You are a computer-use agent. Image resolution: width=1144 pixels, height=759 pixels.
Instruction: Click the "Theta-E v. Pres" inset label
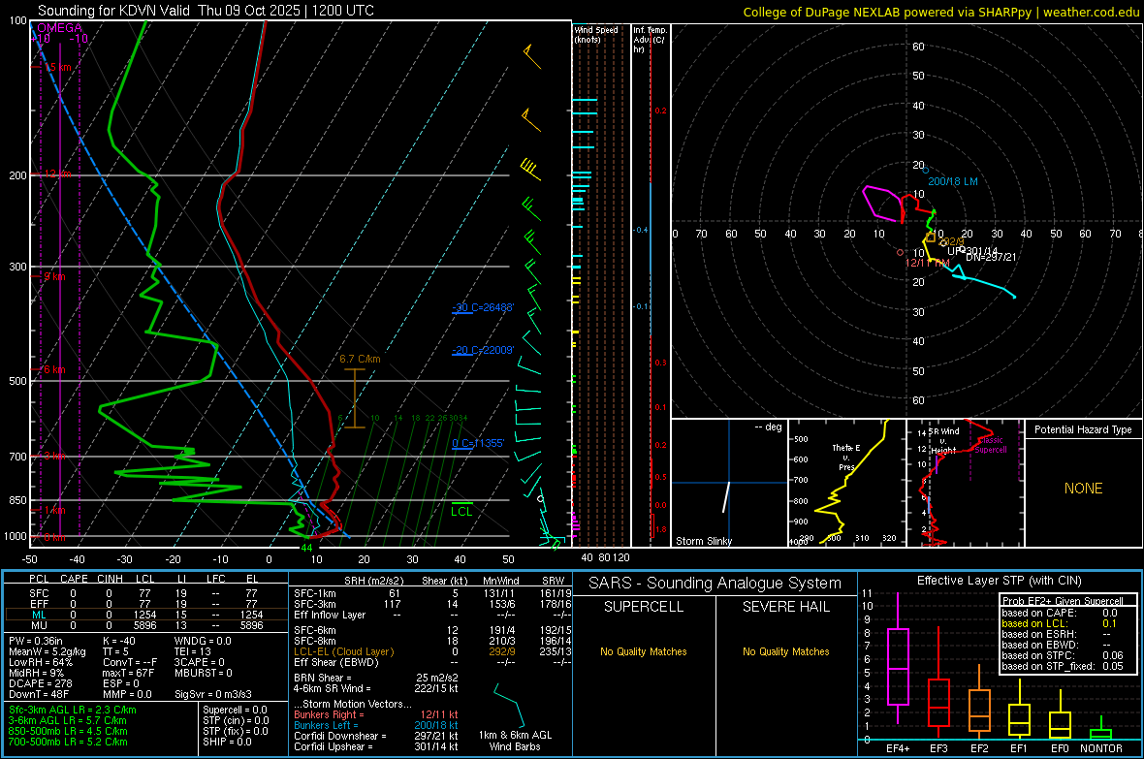[x=846, y=458]
